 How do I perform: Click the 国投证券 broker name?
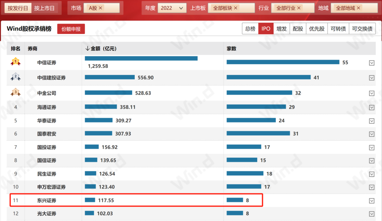47,147
